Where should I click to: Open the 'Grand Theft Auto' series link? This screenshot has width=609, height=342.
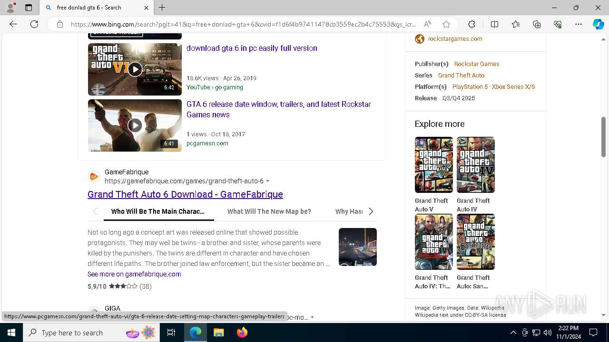click(x=461, y=75)
